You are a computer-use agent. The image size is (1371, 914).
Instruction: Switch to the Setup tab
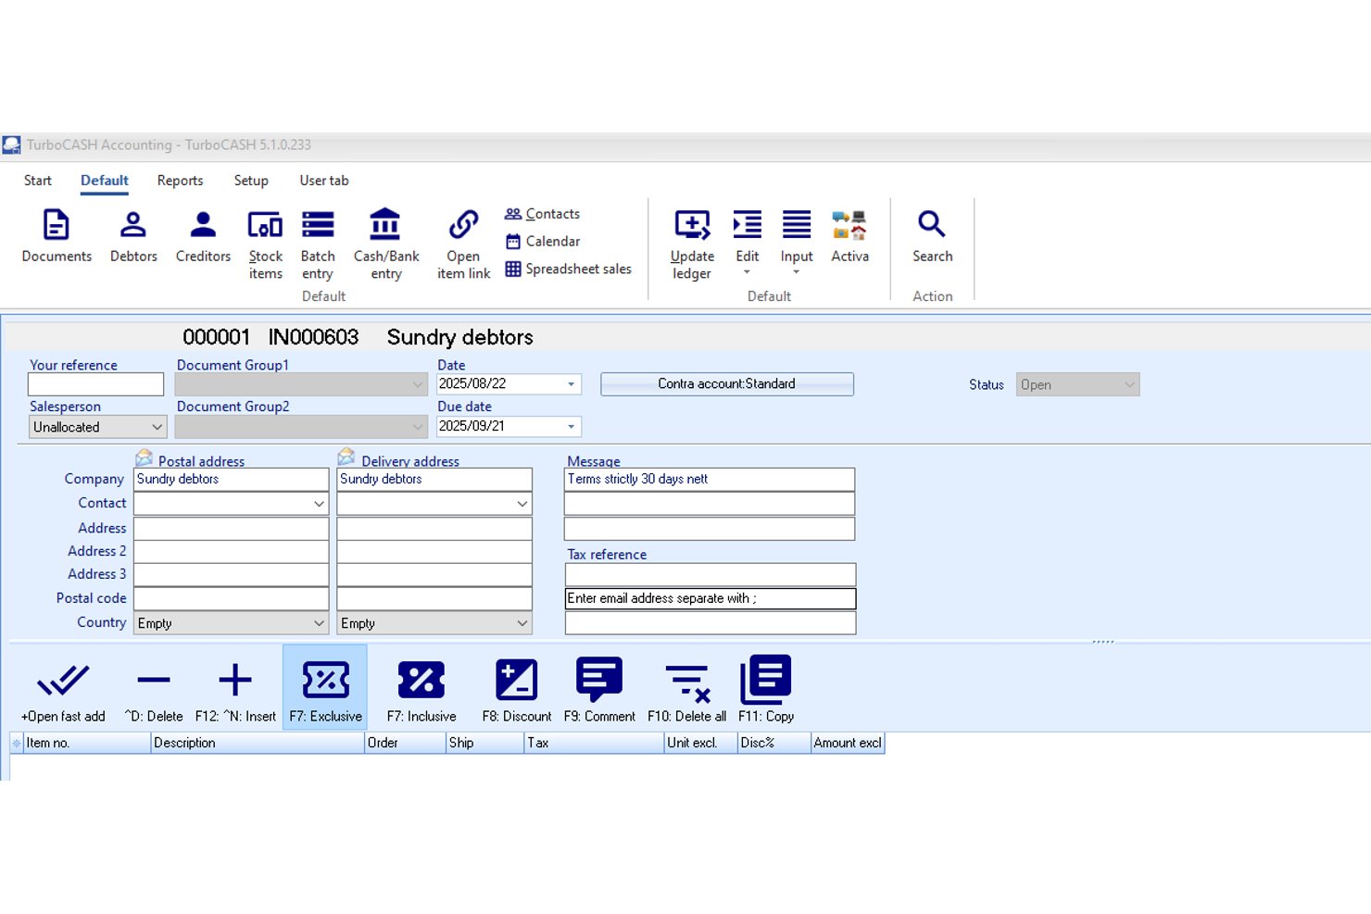(251, 181)
